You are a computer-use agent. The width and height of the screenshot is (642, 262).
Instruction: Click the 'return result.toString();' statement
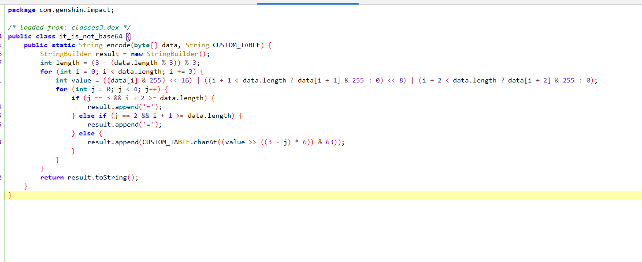click(89, 177)
